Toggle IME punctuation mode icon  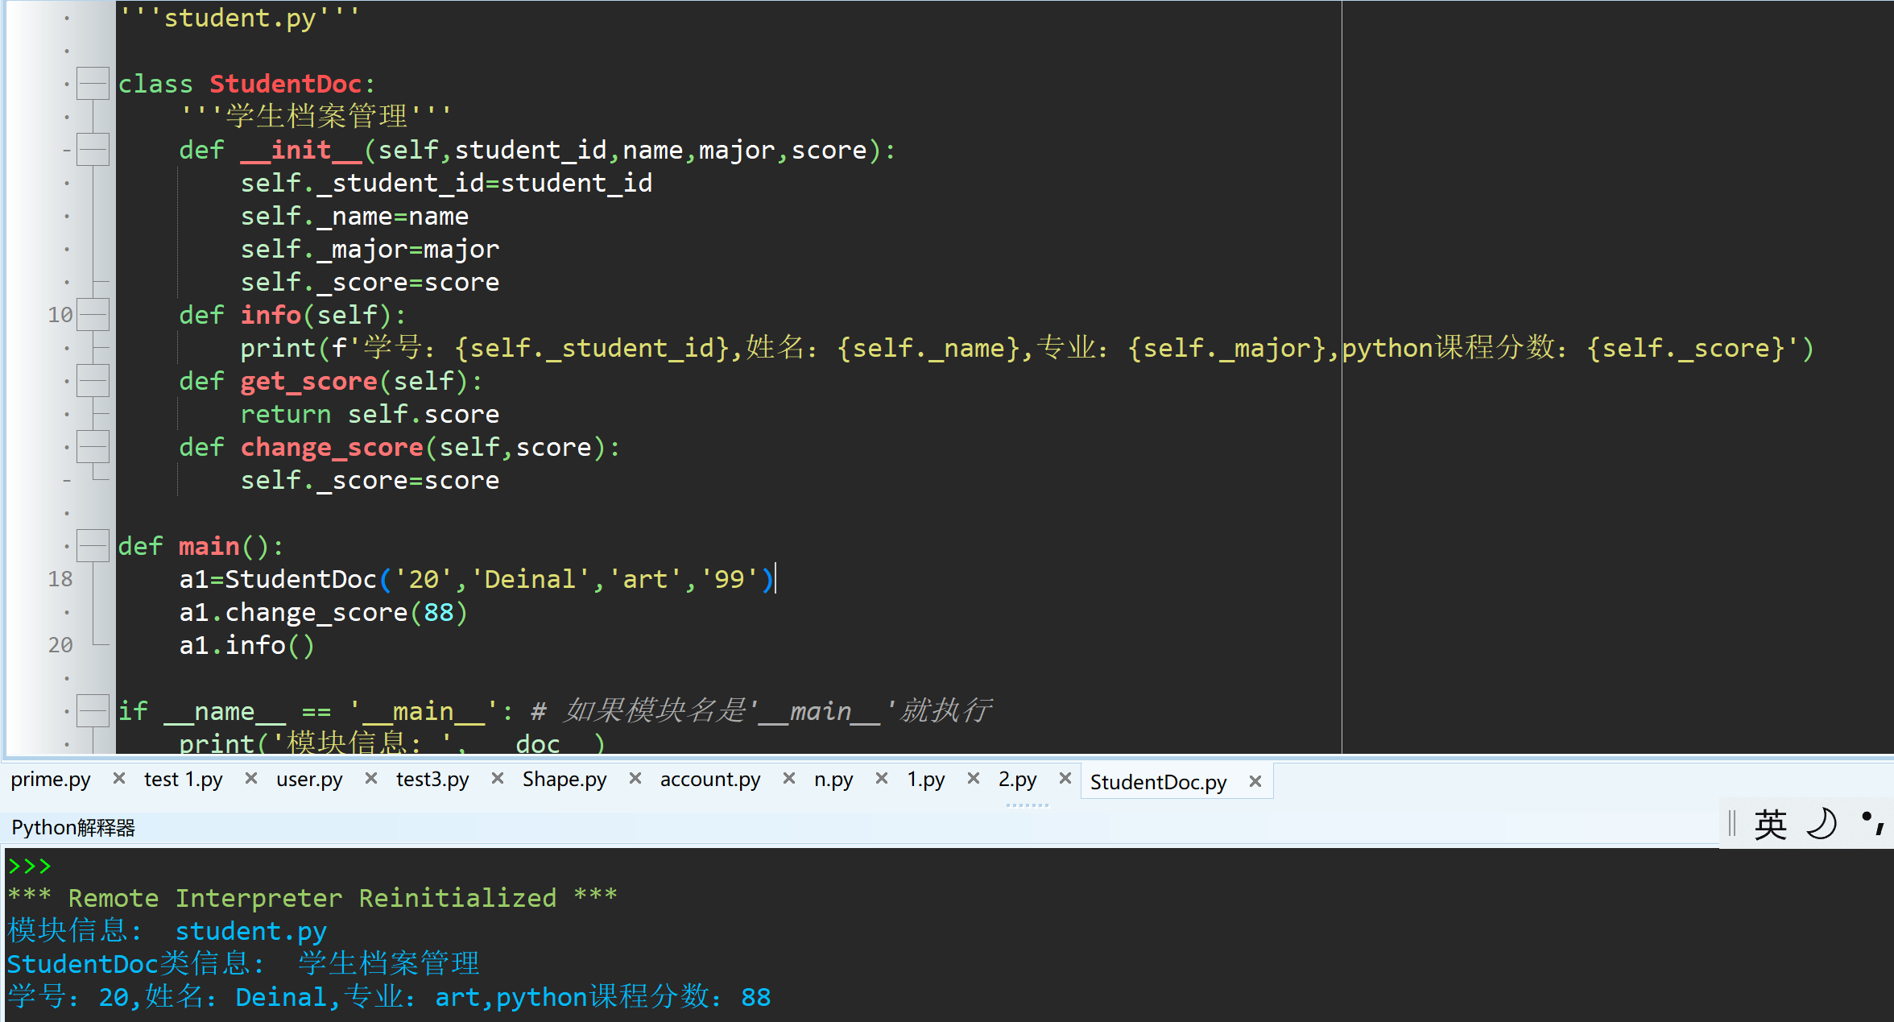coord(1872,823)
